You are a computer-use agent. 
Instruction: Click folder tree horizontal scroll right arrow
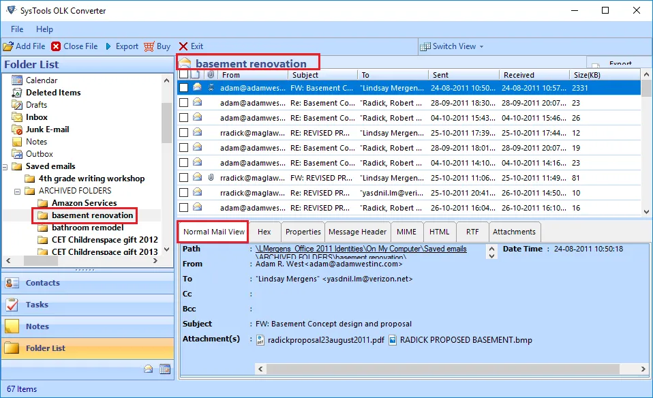pyautogui.click(x=155, y=260)
